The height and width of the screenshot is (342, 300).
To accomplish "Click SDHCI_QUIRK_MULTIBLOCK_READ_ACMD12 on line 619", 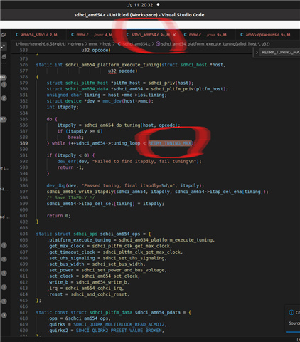I will click(119, 324).
